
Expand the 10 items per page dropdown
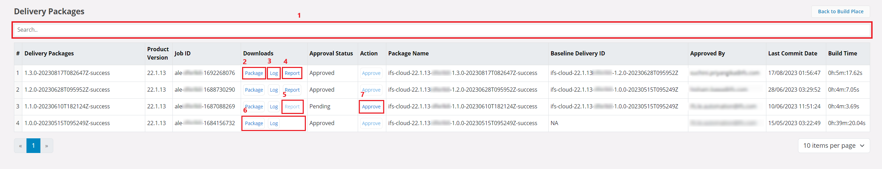[x=834, y=146]
